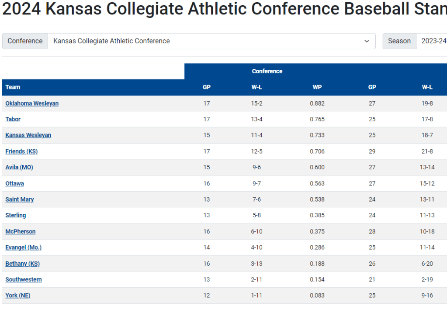
Task: Open the Conference dropdown selector
Action: (211, 41)
